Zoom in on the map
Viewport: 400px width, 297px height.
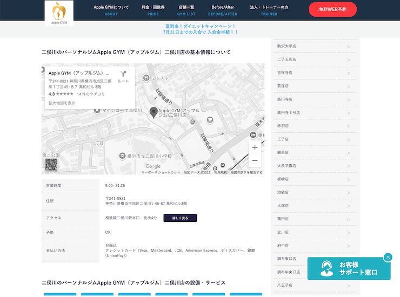255,147
